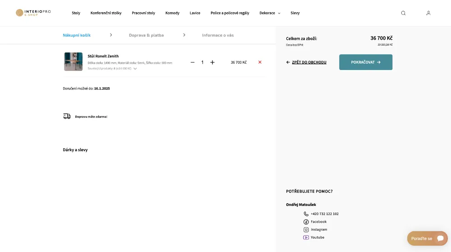Click the Dopravu máte zdarma! text

tap(91, 117)
